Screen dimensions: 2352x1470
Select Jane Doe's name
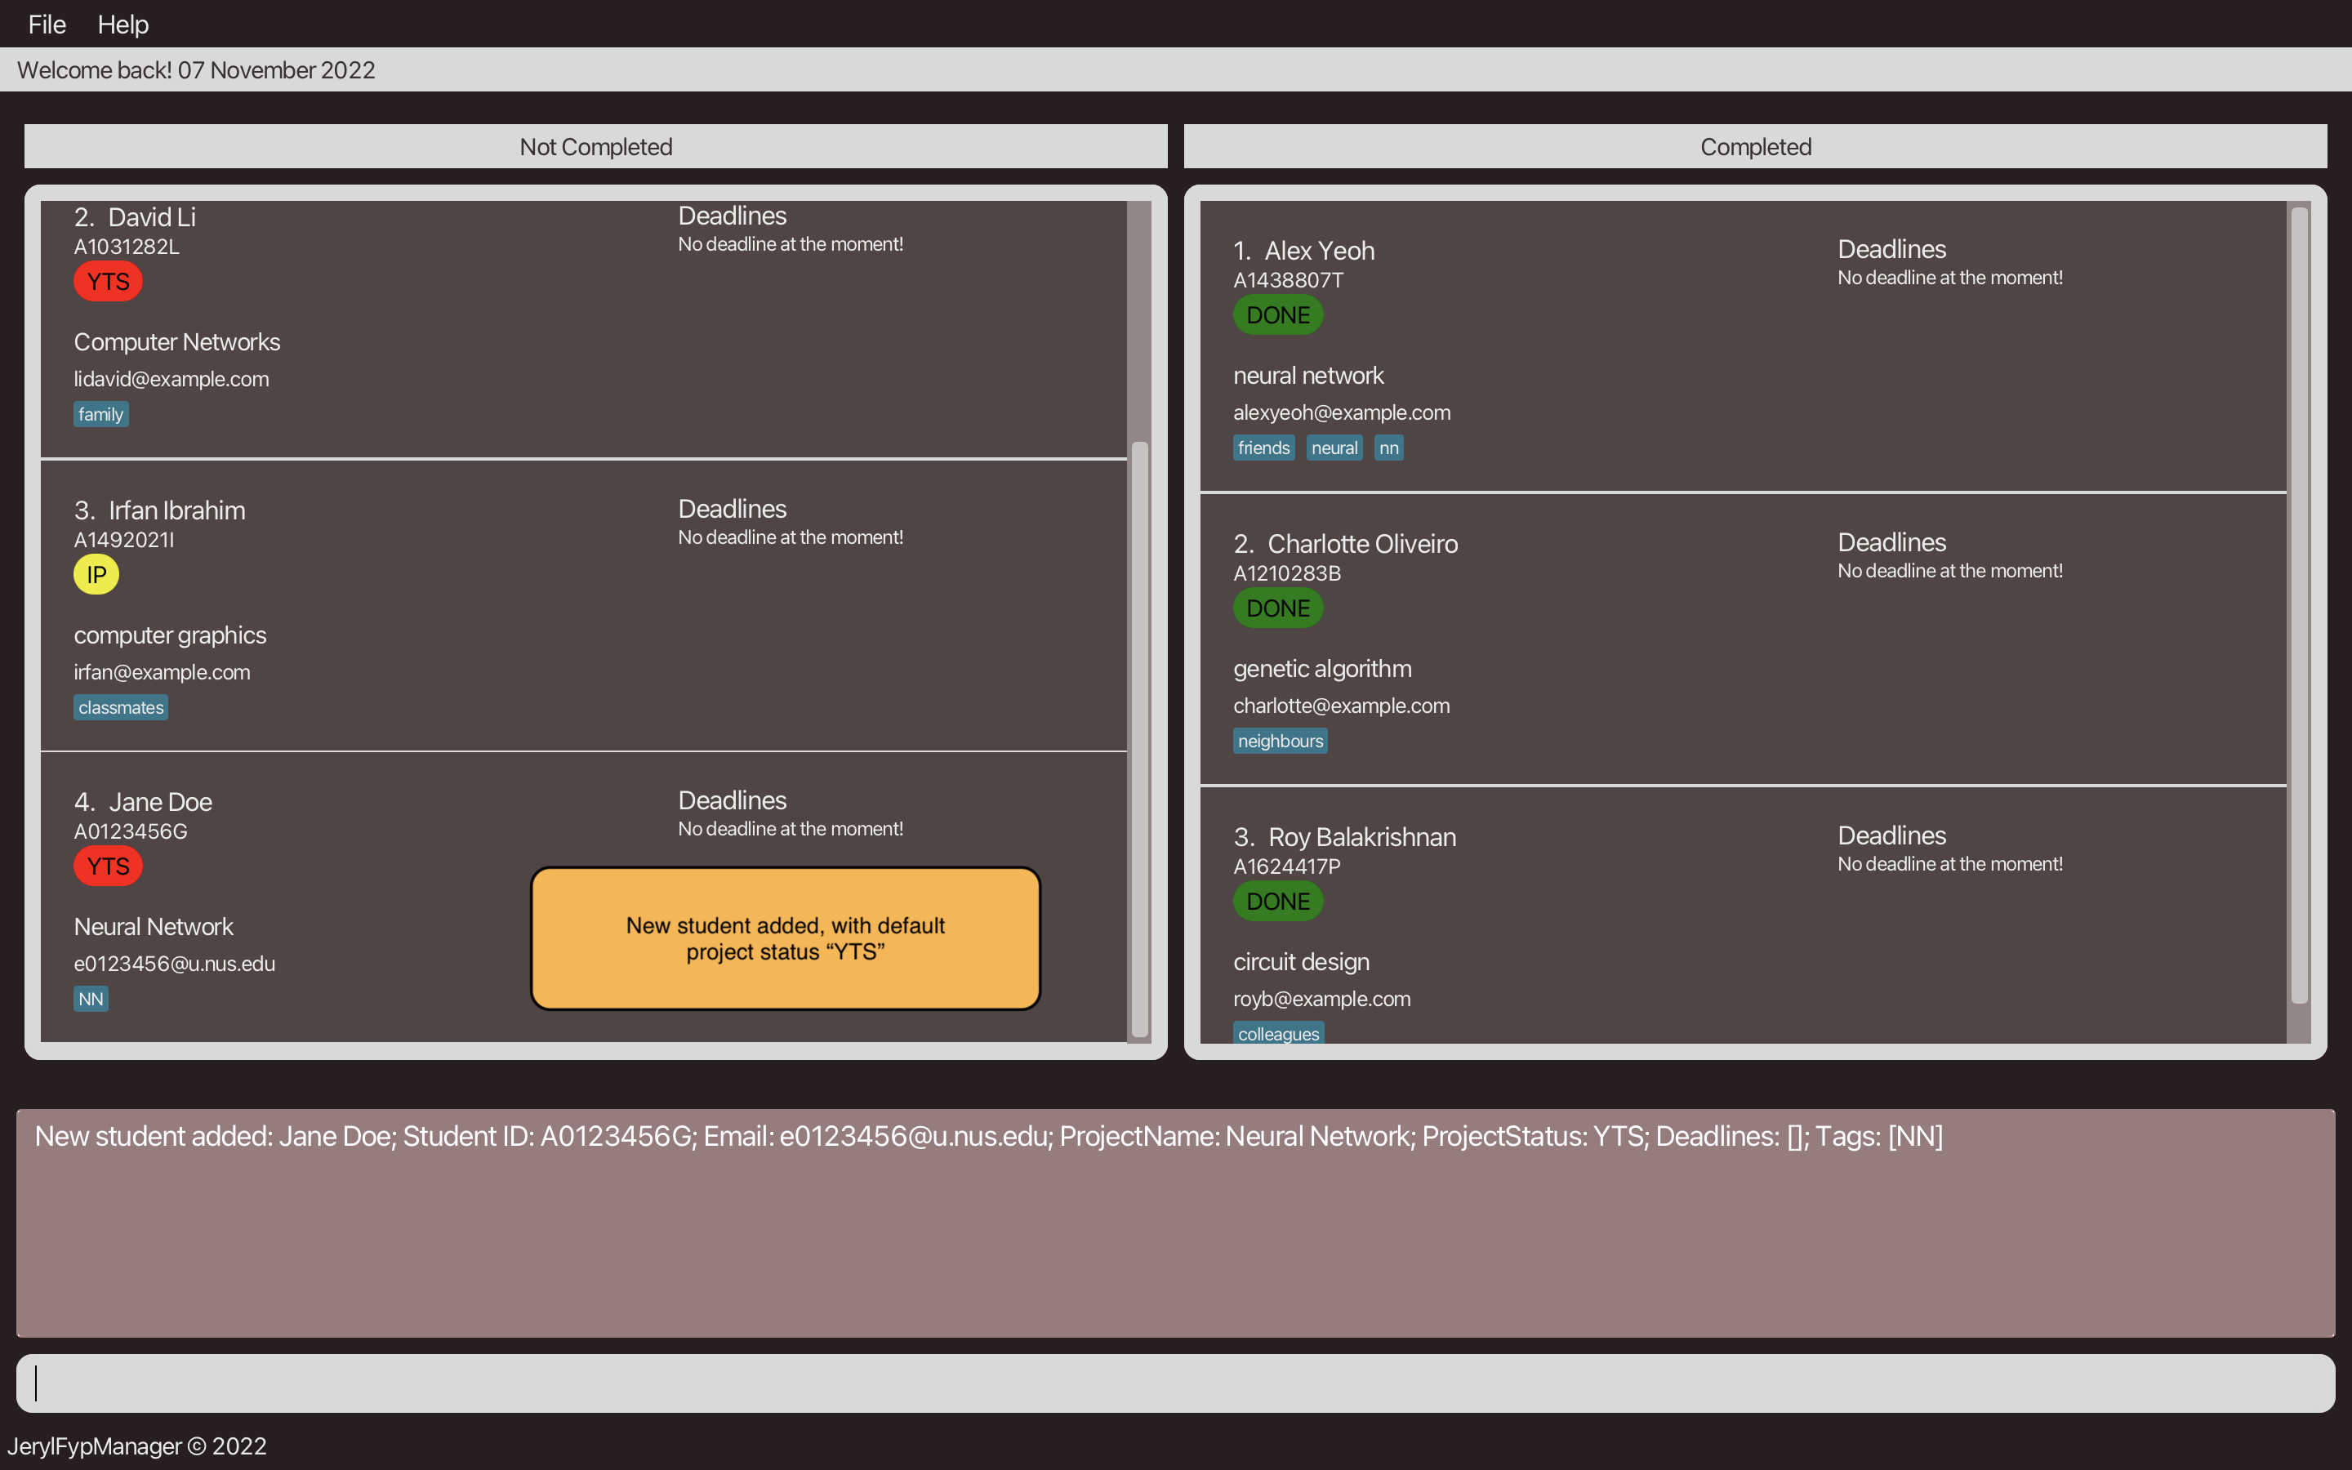click(160, 802)
